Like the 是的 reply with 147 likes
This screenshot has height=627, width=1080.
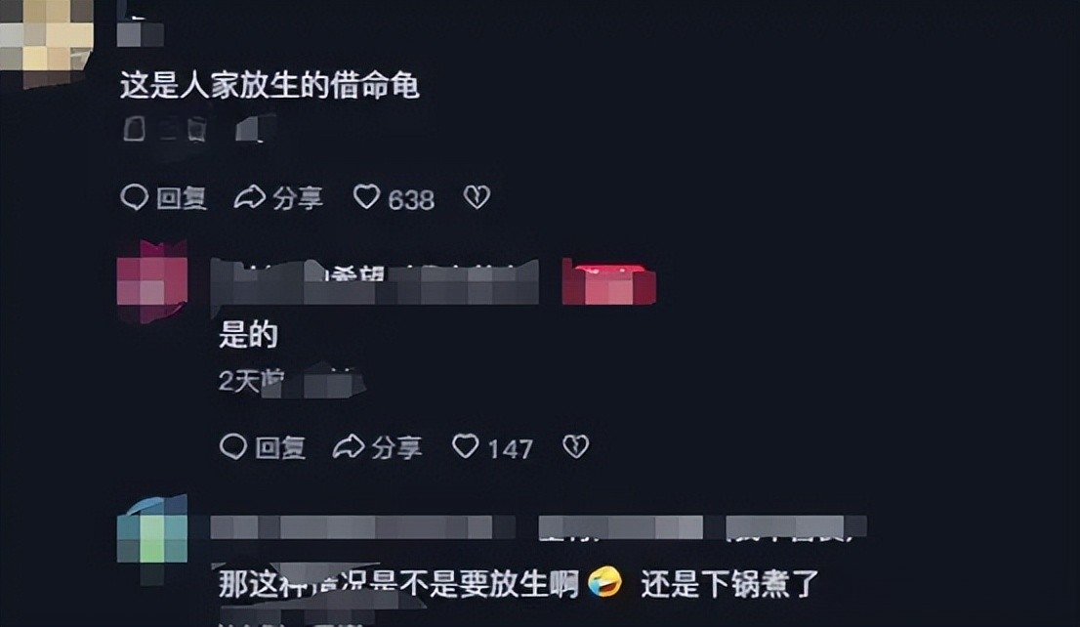[x=465, y=446]
